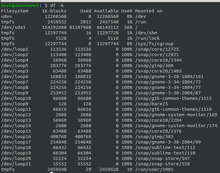
Task: Click the '/snap/gnome-3-34-1804/77' mount point
Action: pyautogui.click(x=168, y=87)
